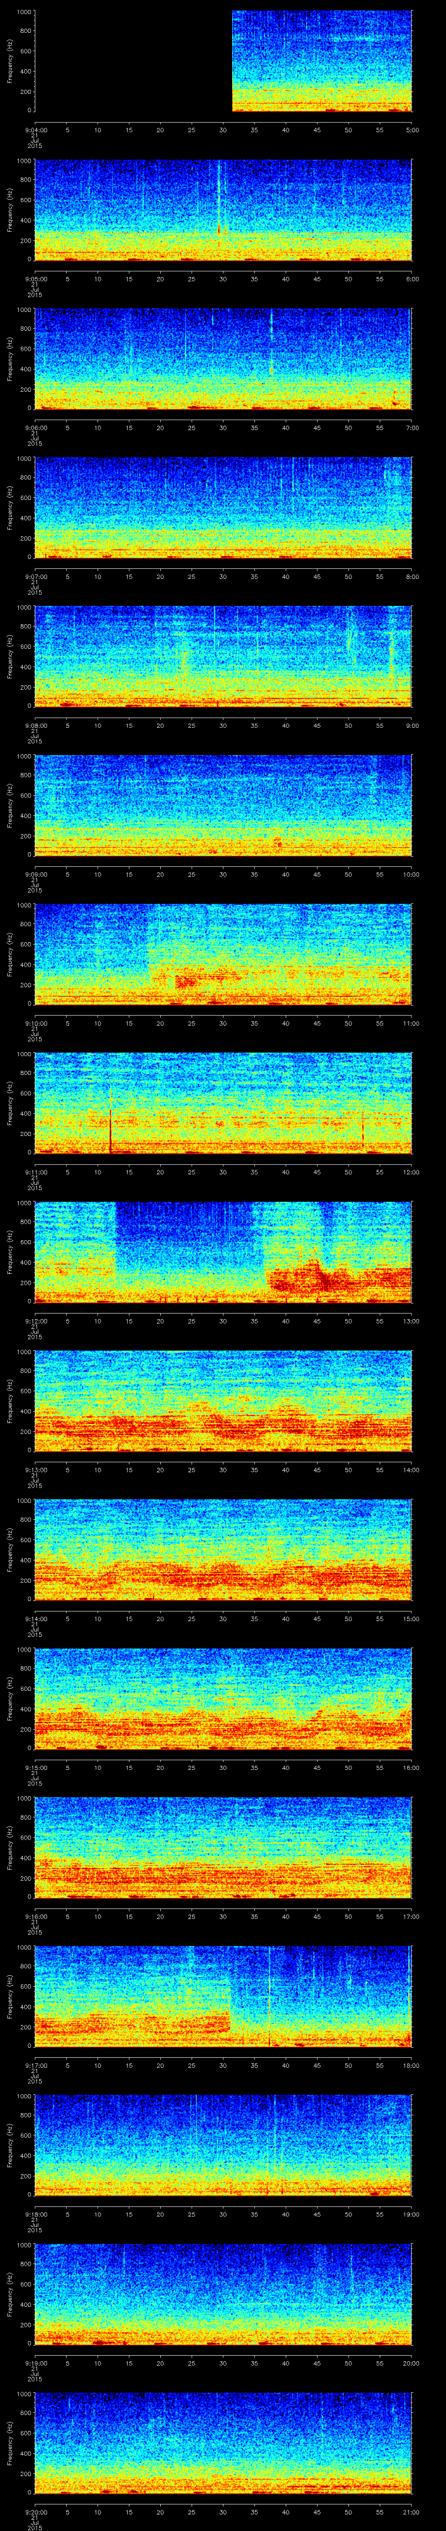
Task: Click "Frequency (Hz)" axis label of 9:08:00 panel
Action: [10, 657]
